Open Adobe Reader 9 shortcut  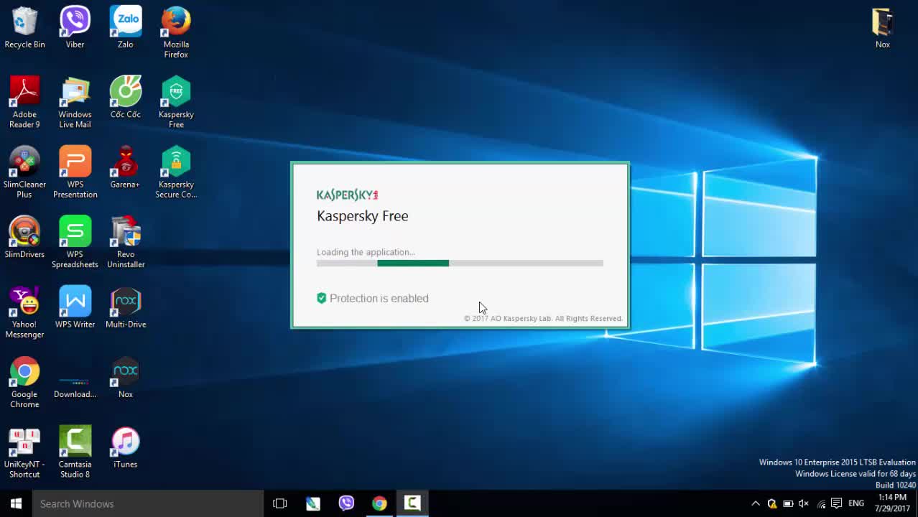pyautogui.click(x=24, y=103)
